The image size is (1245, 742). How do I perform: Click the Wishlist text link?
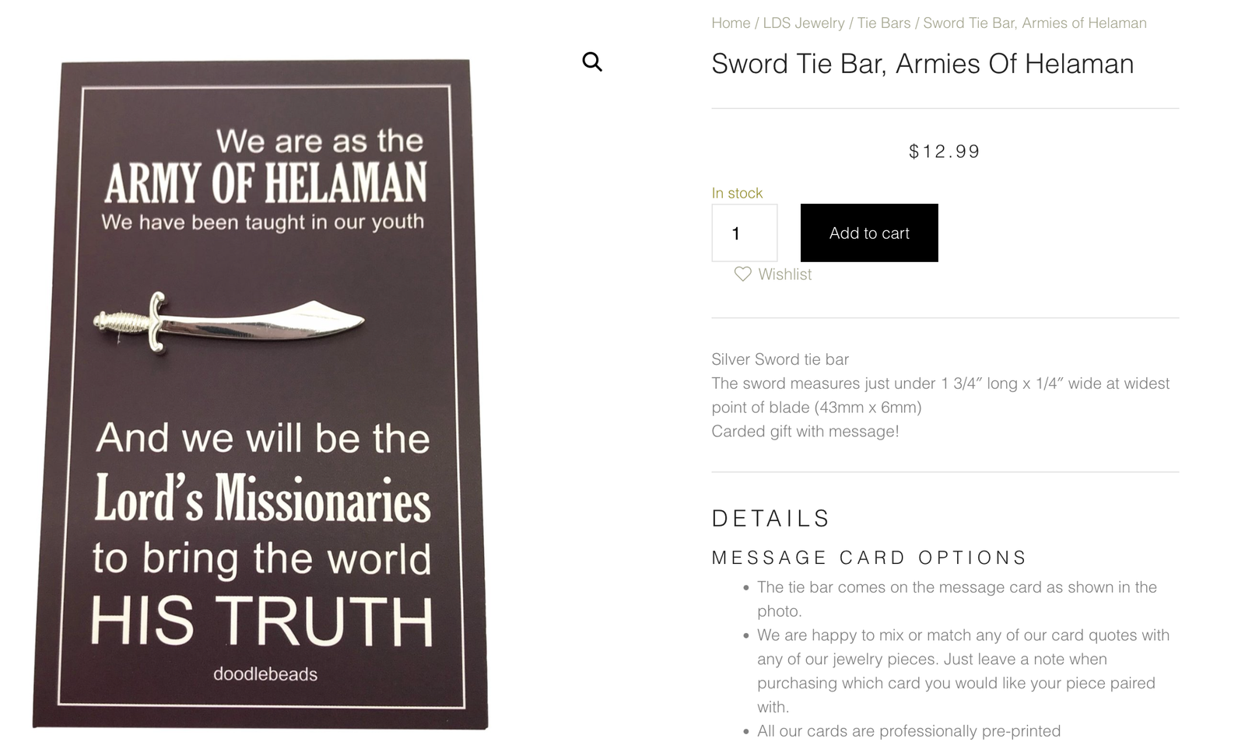coord(784,275)
